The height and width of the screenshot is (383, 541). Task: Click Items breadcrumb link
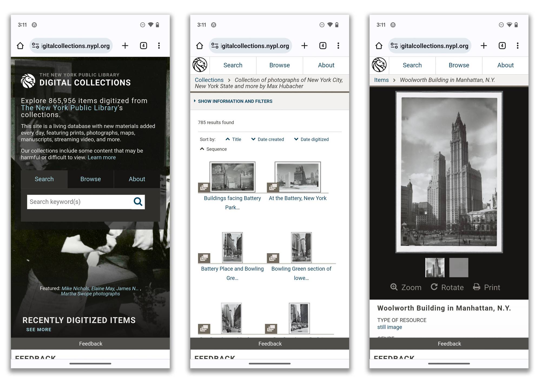click(x=381, y=80)
